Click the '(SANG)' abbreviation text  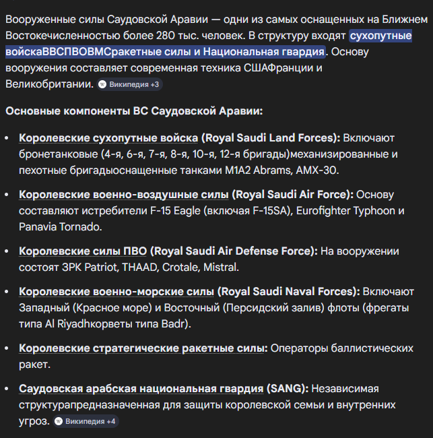pos(288,388)
